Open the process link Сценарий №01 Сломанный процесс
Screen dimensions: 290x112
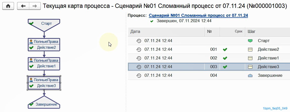[198, 15]
